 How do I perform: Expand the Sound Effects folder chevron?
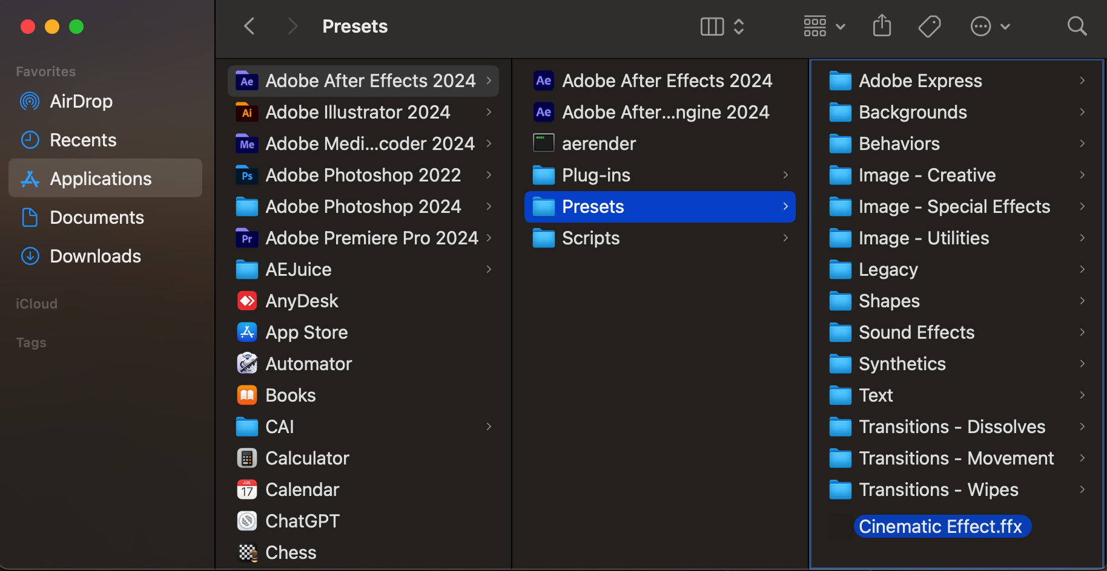tap(1082, 332)
